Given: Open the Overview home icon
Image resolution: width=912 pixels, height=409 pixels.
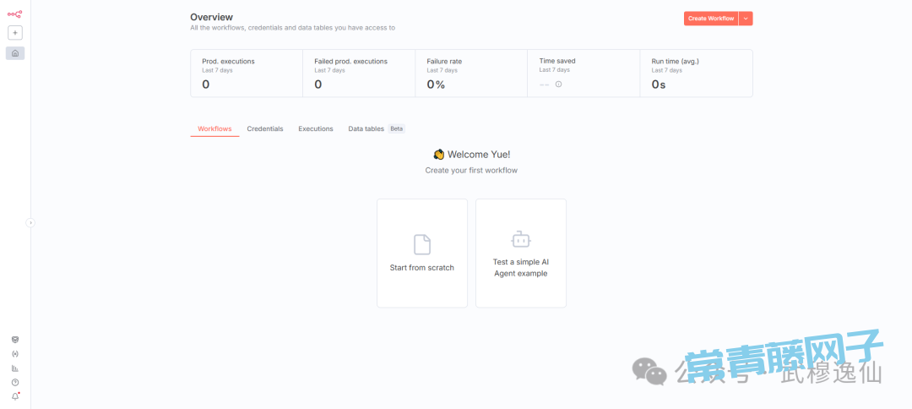Looking at the screenshot, I should point(15,53).
